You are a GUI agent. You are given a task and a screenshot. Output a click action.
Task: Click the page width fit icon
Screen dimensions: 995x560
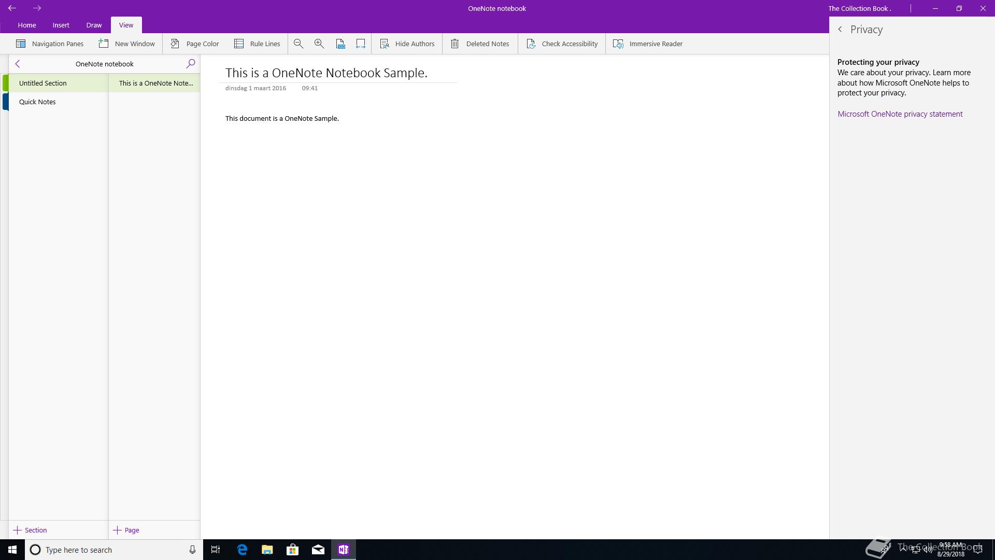pyautogui.click(x=361, y=44)
